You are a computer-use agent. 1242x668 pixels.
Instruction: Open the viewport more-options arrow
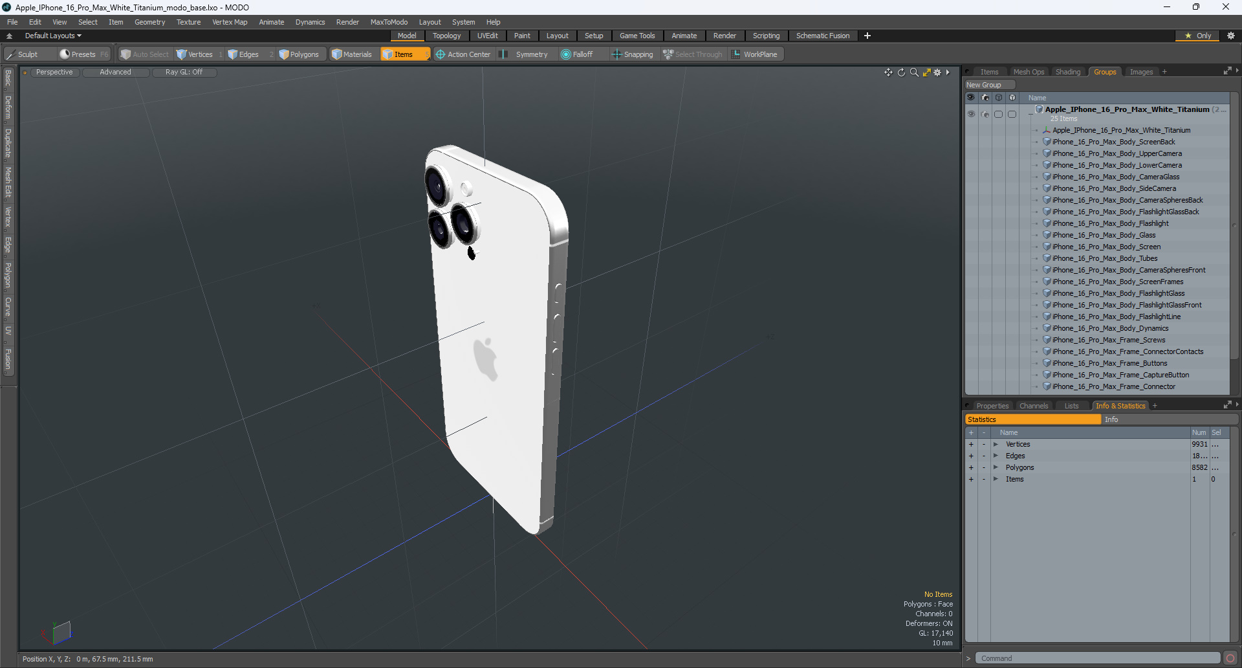[x=948, y=72]
